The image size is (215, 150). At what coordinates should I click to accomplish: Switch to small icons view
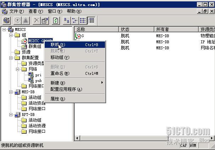tap(75, 21)
